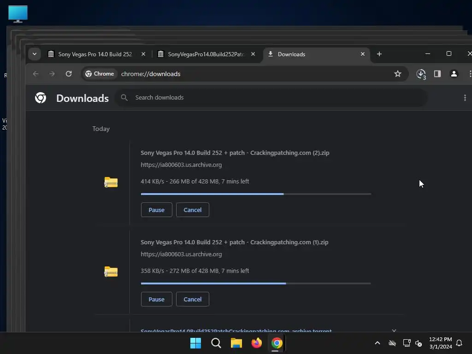Click the zip icon for Crackingpatching.com (2).zip
Image resolution: width=472 pixels, height=354 pixels.
pyautogui.click(x=111, y=182)
